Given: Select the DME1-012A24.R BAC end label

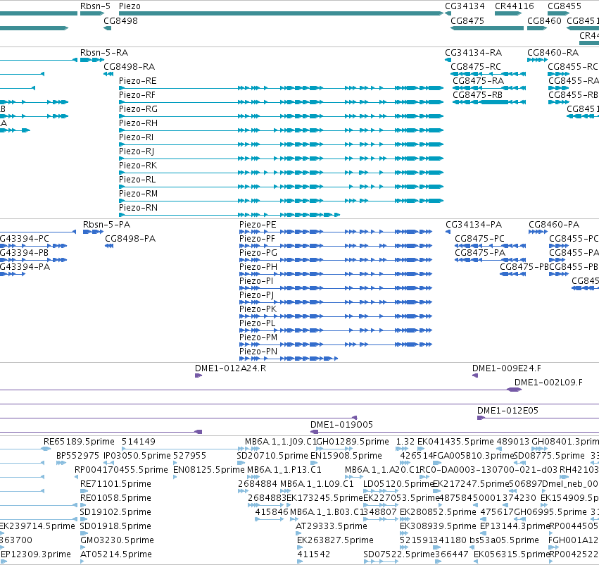Looking at the screenshot, I should 230,368.
